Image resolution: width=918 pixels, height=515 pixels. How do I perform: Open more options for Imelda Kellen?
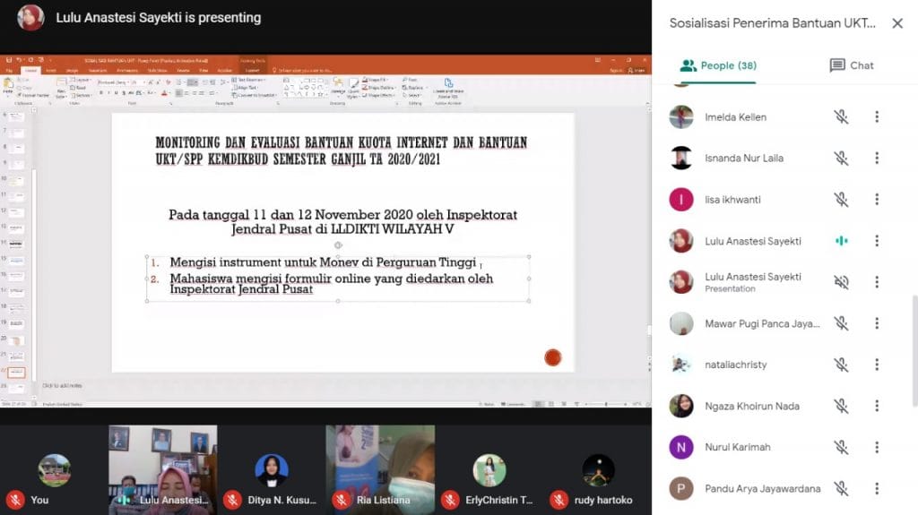click(x=877, y=117)
